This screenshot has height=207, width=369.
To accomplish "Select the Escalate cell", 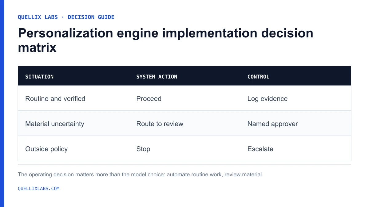I will click(x=260, y=149).
